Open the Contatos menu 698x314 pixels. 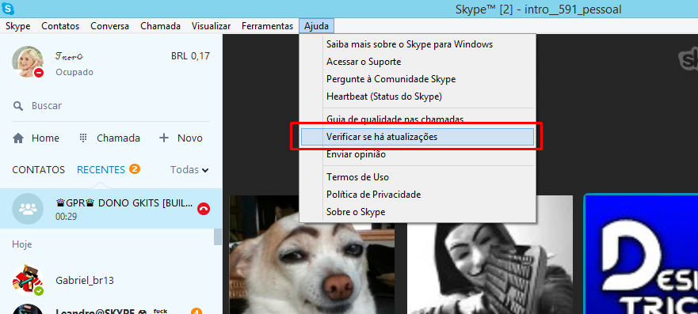pos(60,26)
